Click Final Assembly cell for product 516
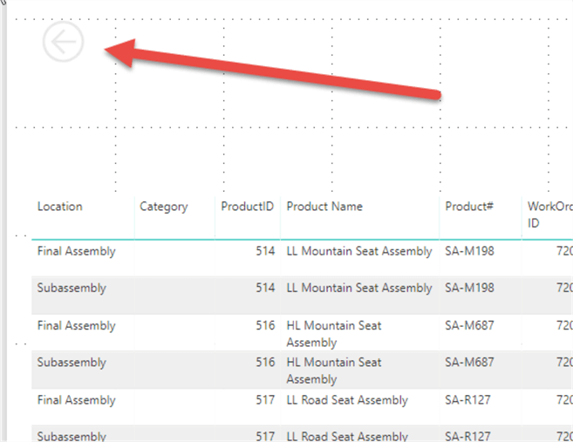The image size is (573, 442). point(77,325)
